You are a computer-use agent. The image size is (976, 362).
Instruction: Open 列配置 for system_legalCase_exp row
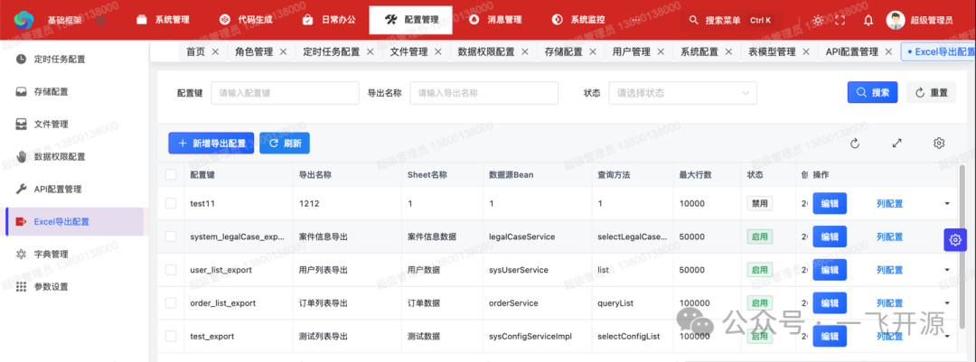[889, 237]
